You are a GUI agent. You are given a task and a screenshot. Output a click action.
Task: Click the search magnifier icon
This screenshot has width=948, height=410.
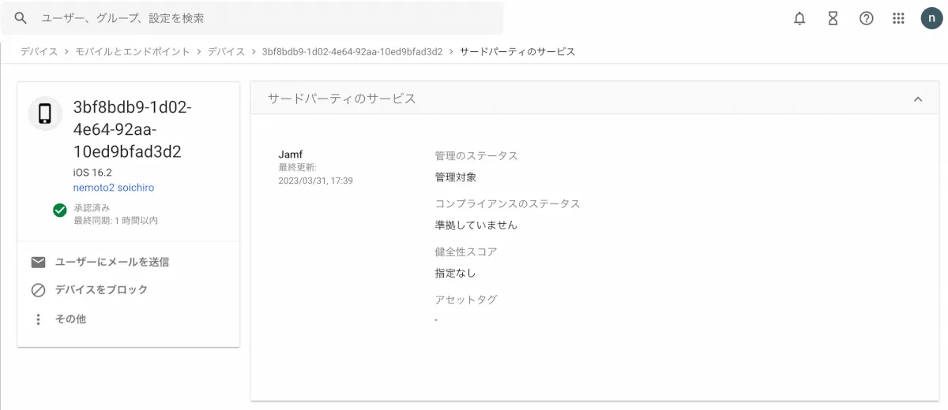21,18
